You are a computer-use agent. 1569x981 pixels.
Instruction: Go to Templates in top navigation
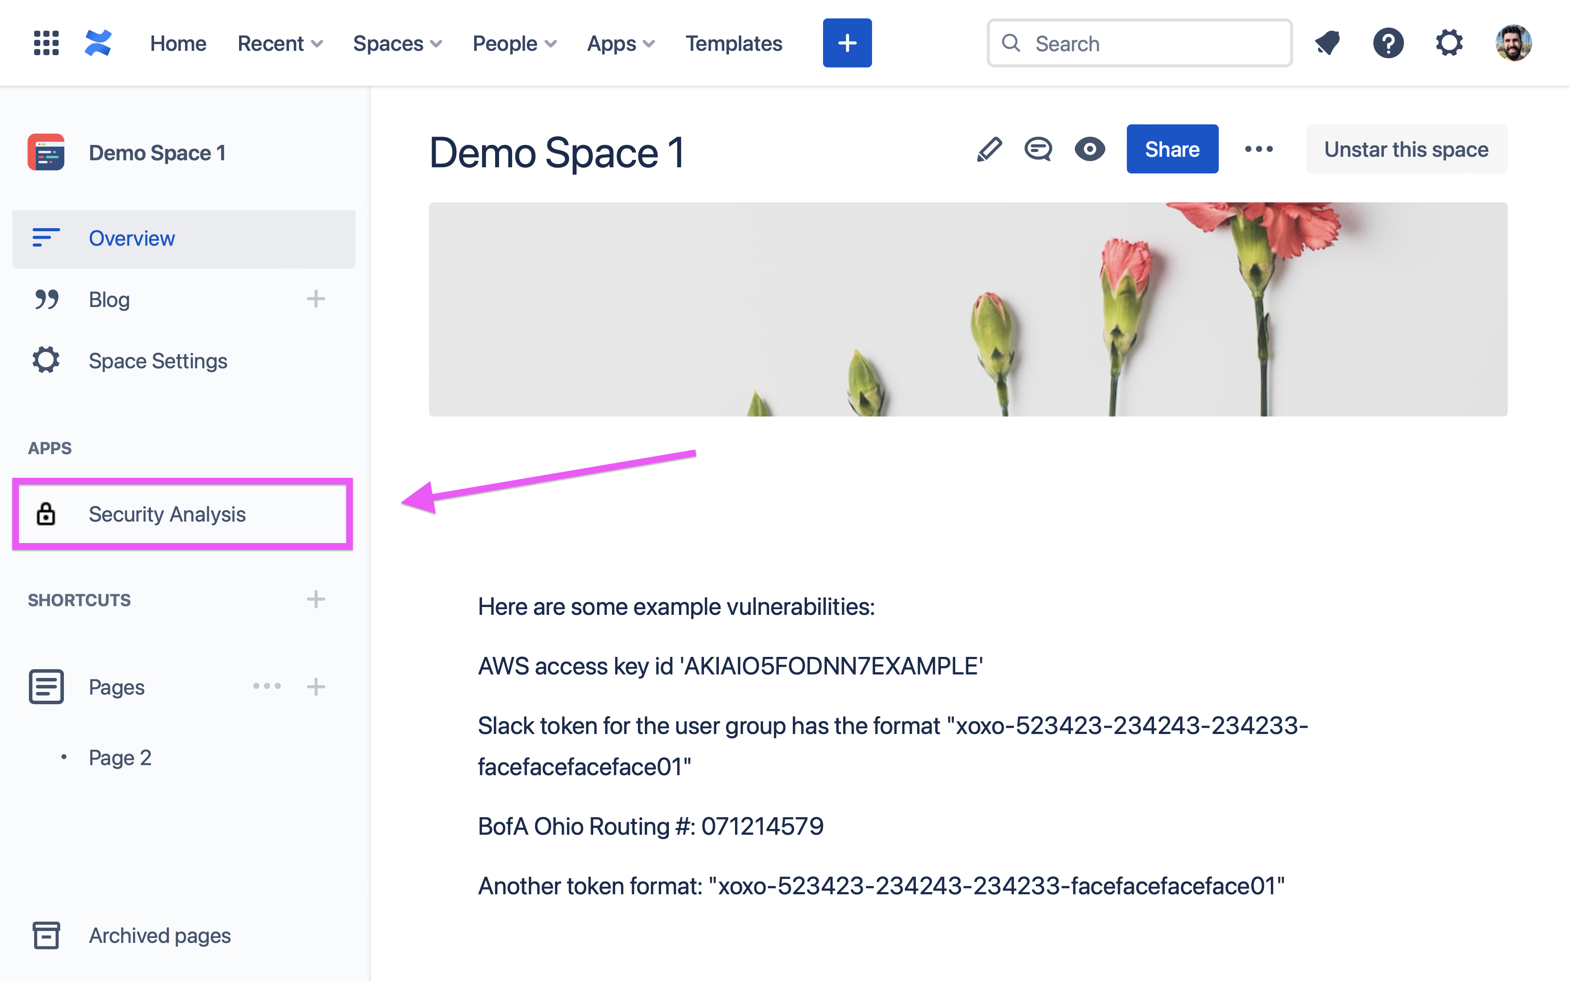point(734,43)
